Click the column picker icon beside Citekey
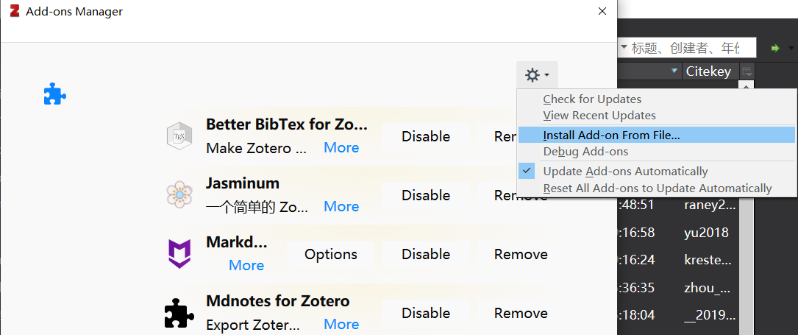 point(747,71)
